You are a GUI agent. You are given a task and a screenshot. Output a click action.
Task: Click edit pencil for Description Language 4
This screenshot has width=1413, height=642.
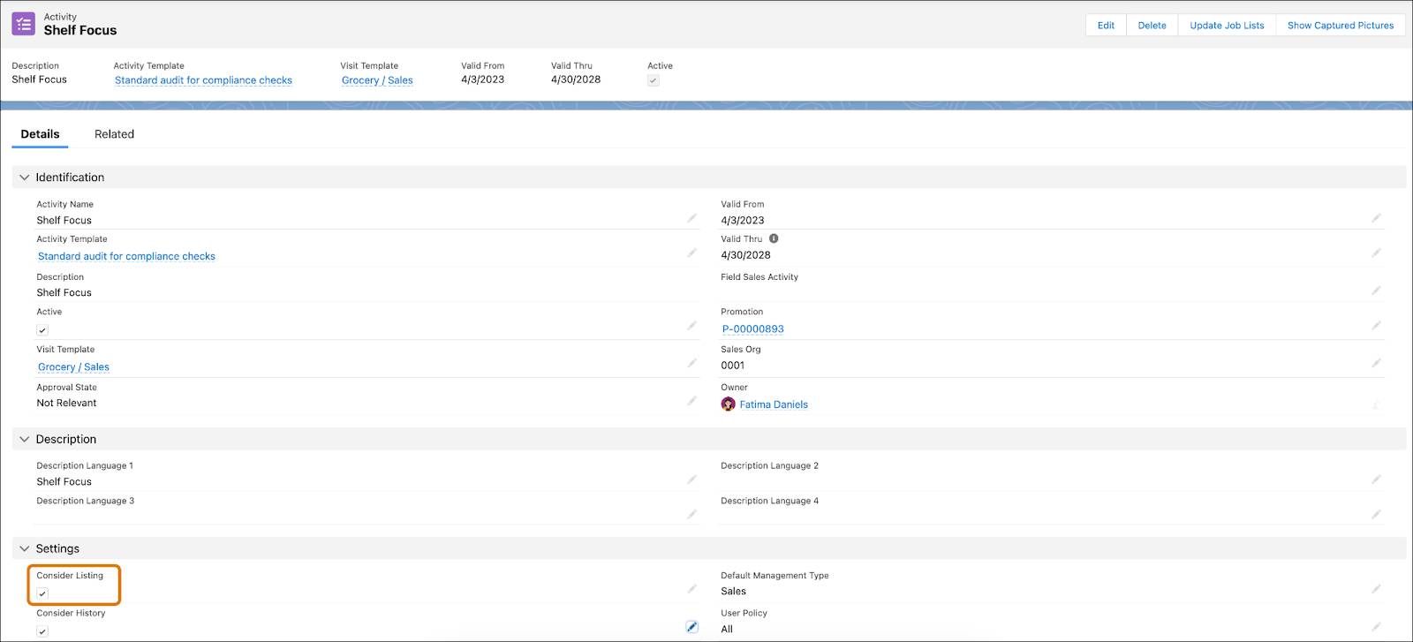click(x=1376, y=514)
